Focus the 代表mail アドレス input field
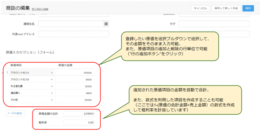 click(74, 34)
